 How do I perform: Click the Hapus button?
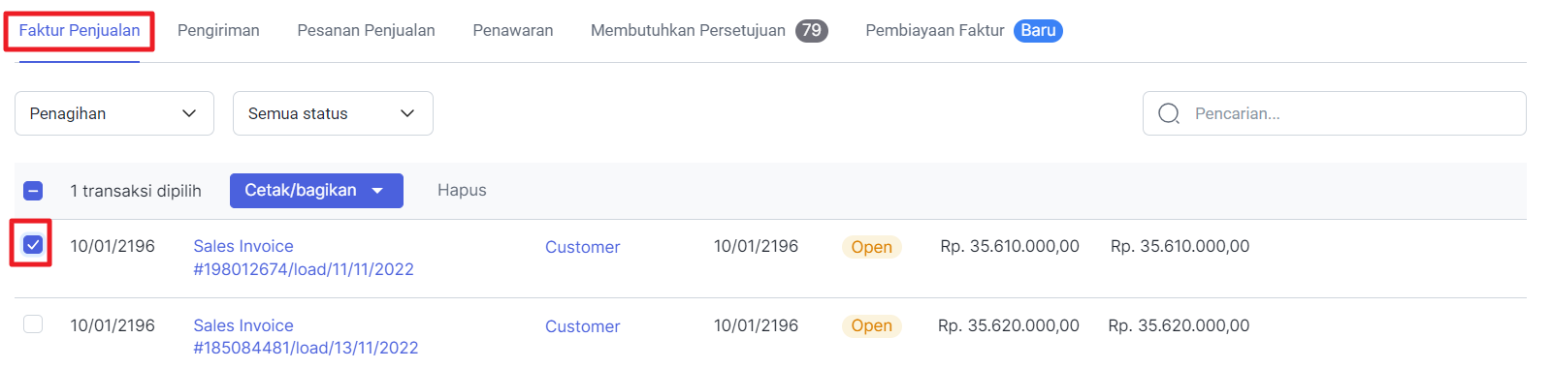pos(462,191)
